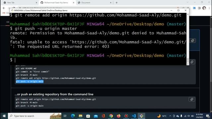Click 'git add README.md' line
The image size is (212, 119).
[x=26, y=68]
